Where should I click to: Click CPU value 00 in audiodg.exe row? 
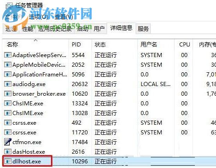(184, 84)
